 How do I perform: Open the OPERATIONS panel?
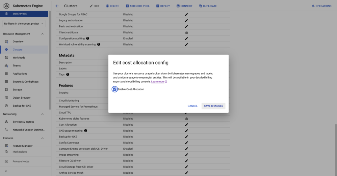pyautogui.click(x=322, y=6)
